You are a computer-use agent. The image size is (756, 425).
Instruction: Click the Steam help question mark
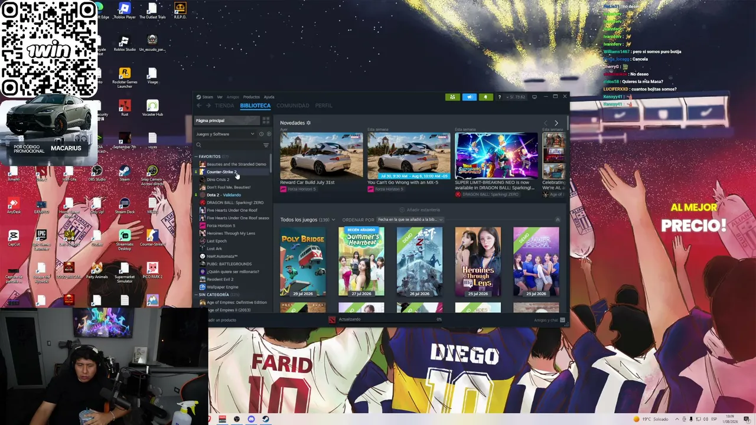(x=499, y=97)
